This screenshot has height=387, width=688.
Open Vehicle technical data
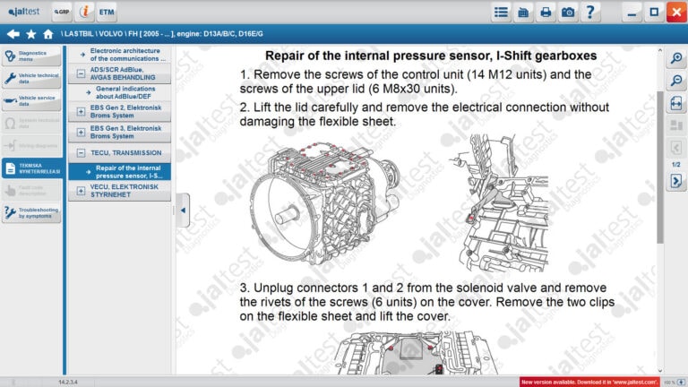(31, 79)
